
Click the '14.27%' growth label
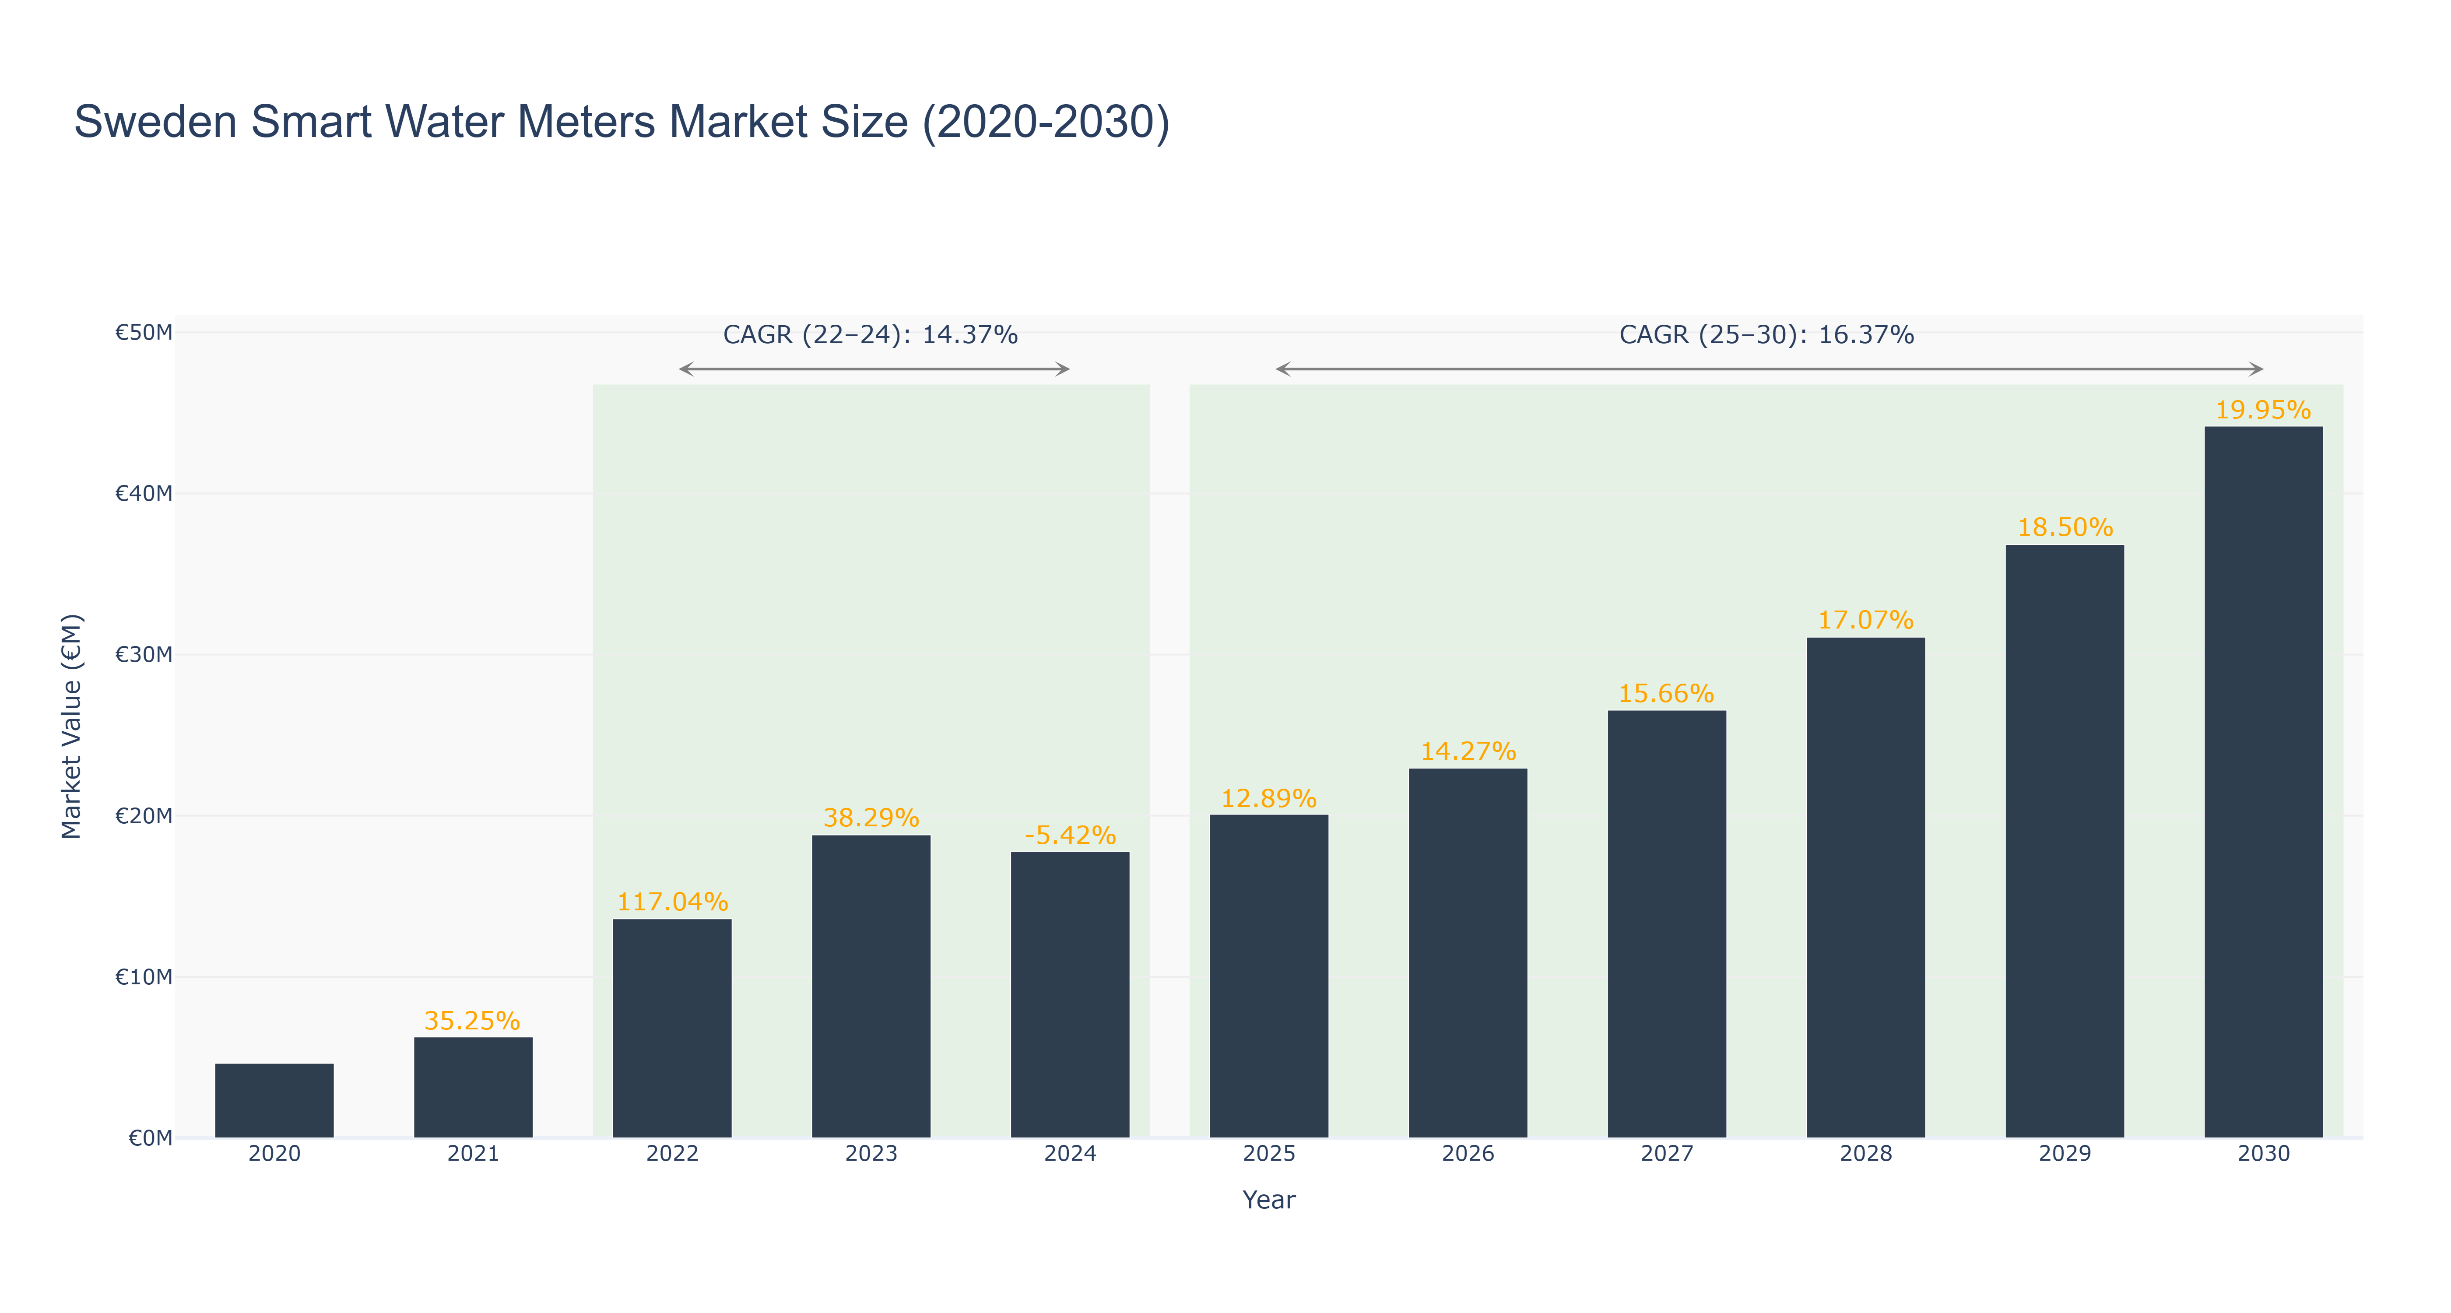point(1467,751)
